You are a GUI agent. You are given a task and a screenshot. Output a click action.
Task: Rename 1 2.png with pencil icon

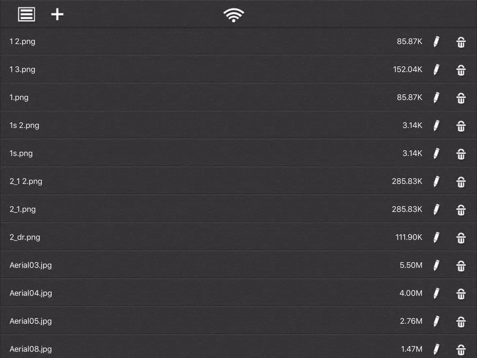436,42
